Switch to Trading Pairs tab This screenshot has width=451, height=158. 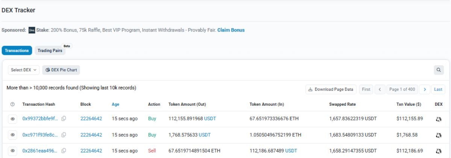point(50,50)
